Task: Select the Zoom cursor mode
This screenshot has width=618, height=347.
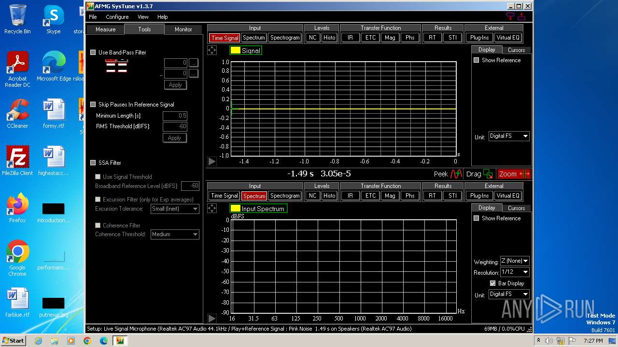Action: [x=514, y=174]
